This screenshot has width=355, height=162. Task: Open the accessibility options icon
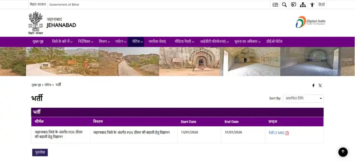point(312,4)
